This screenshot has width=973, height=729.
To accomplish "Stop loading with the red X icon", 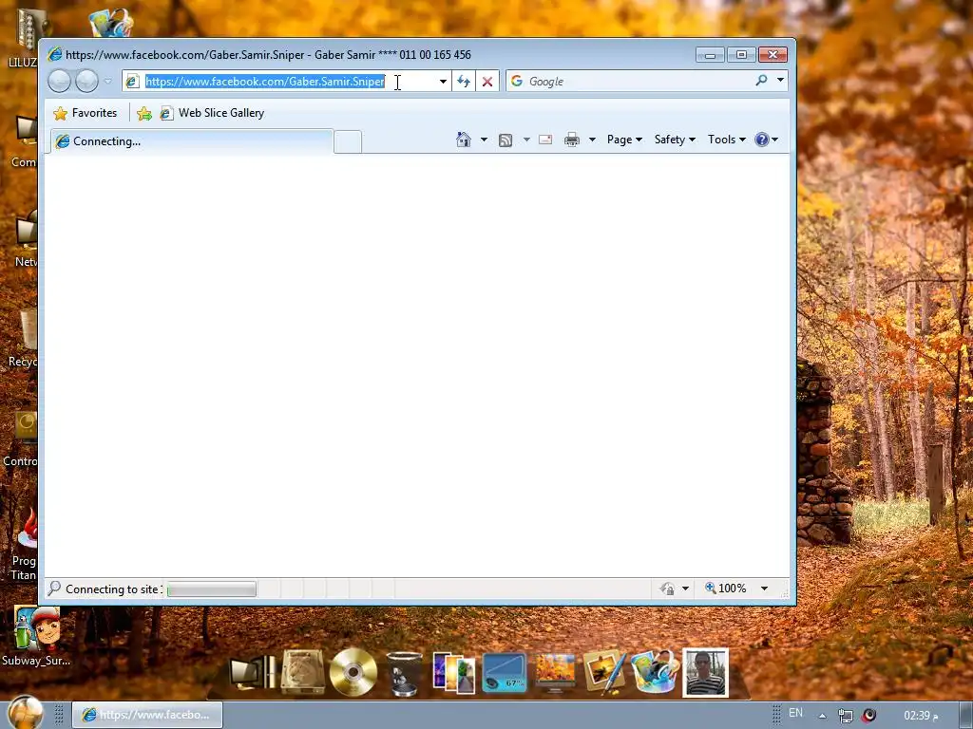I will [x=487, y=82].
